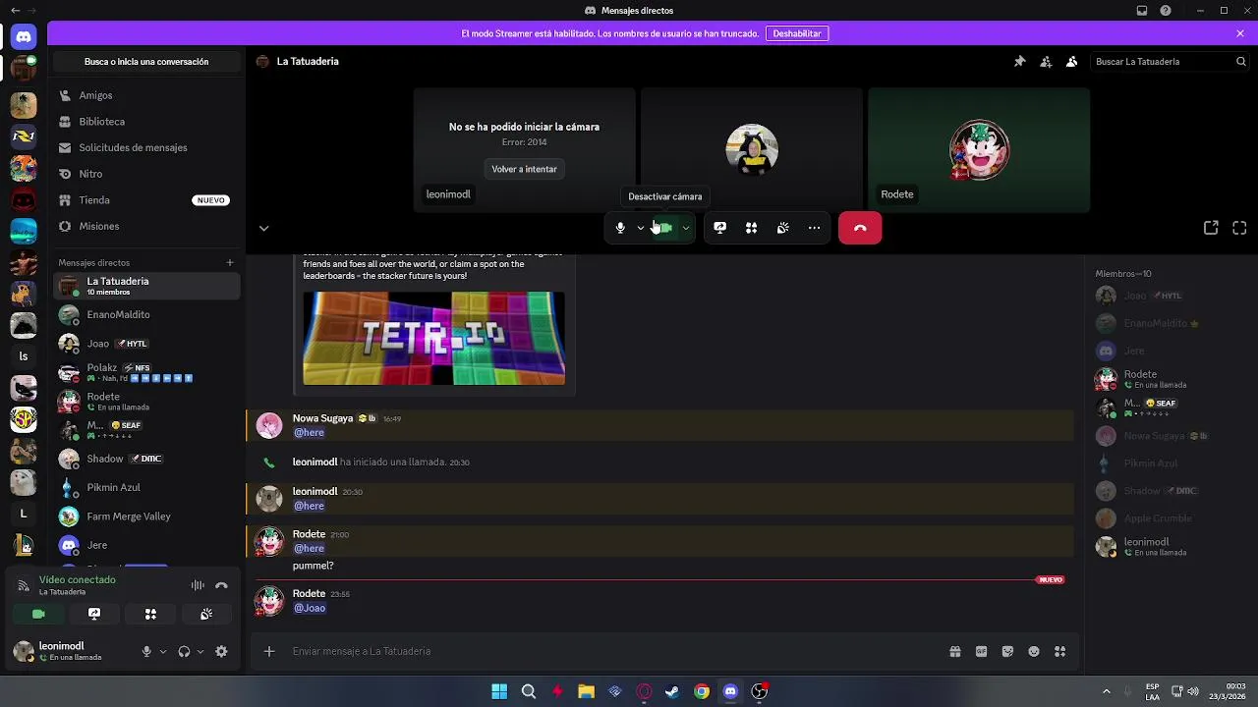Screen dimensions: 1258x707
Task: Open the EnanoMaldito direct message
Action: 146,315
